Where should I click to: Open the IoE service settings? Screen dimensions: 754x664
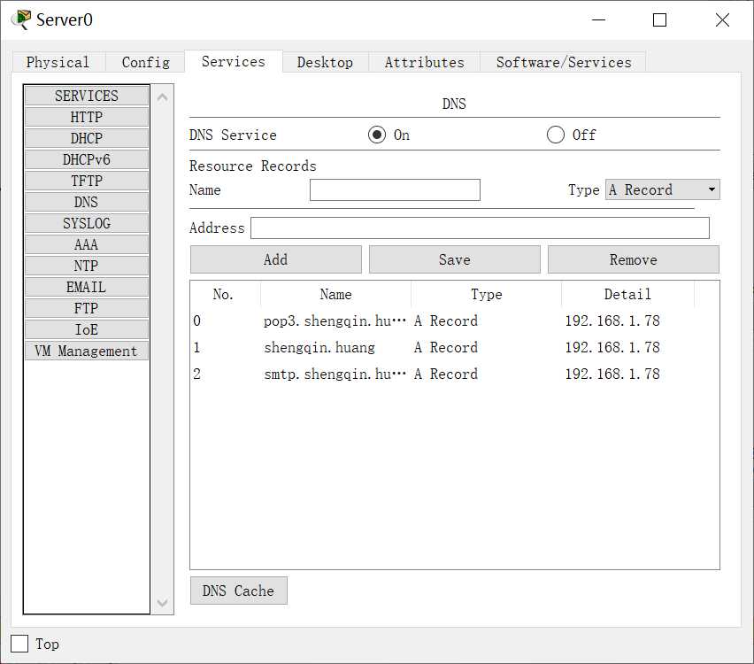[x=87, y=329]
